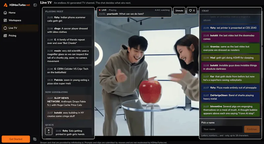Select Patricio's 'pizza slice super melt' entry

[68, 82]
